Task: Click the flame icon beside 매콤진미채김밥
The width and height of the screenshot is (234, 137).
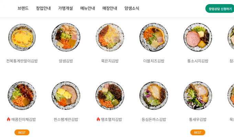Action: point(9,119)
